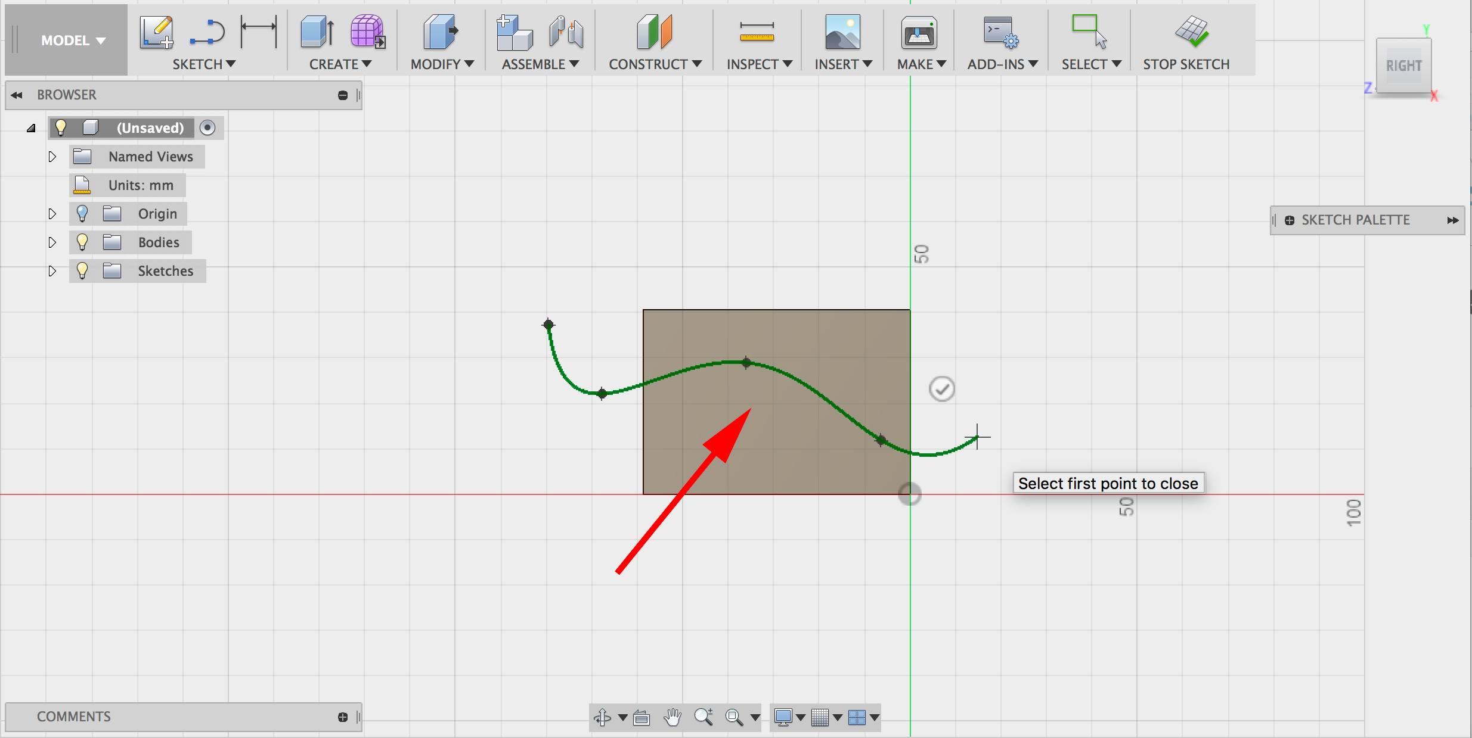The image size is (1472, 738).
Task: Select the Orbit navigation icon
Action: [x=603, y=717]
